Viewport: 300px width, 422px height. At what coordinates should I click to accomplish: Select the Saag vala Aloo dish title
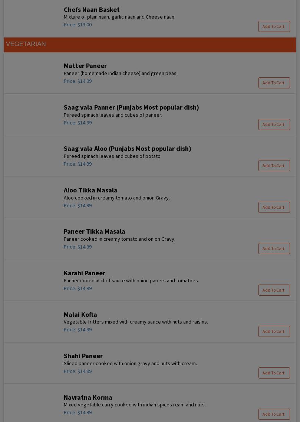[127, 149]
